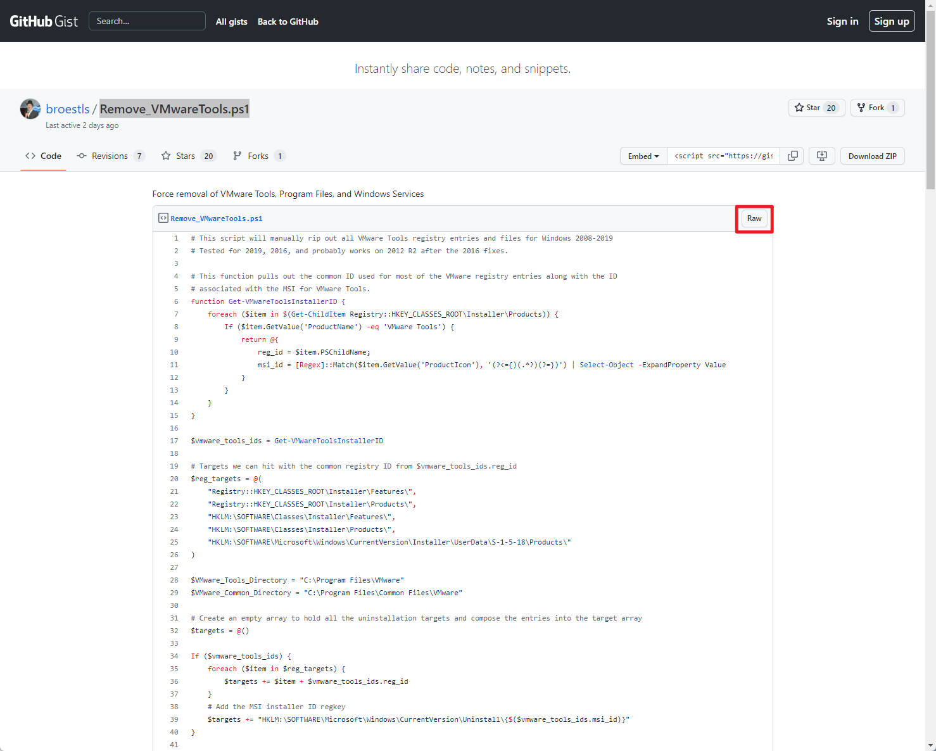This screenshot has height=751, width=936.
Task: Click the GitHub Gist logo
Action: [44, 21]
